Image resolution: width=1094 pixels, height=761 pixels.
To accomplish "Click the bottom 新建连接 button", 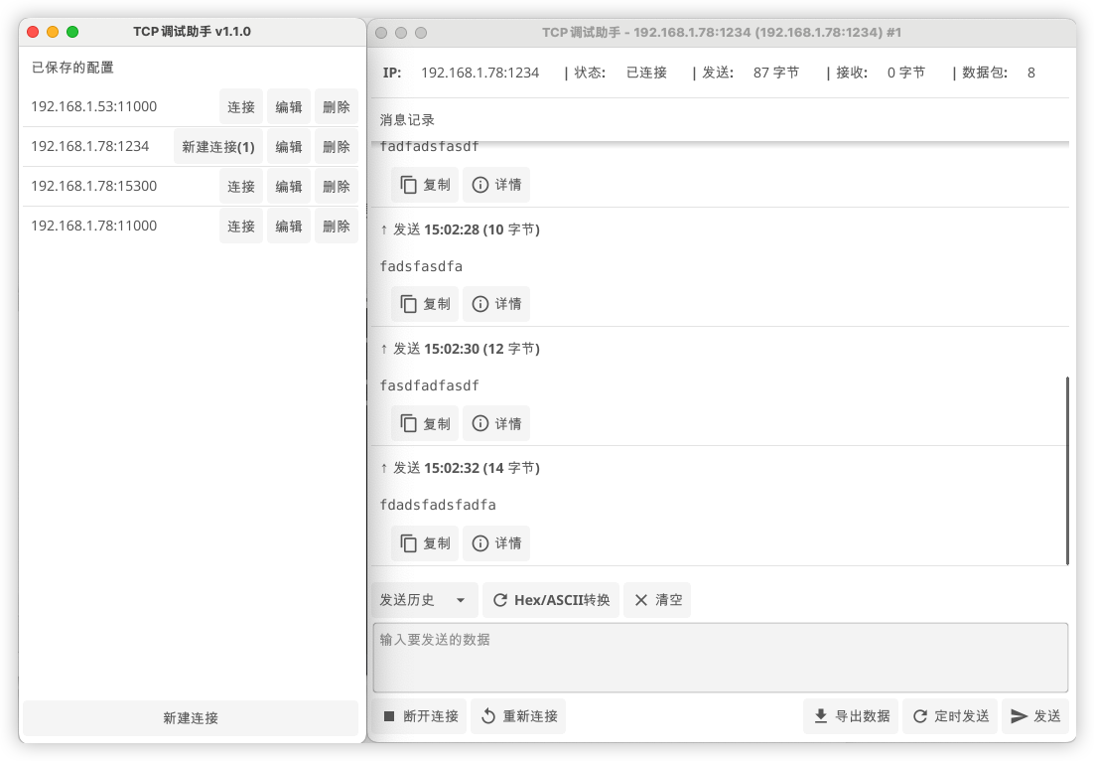I will [x=191, y=718].
